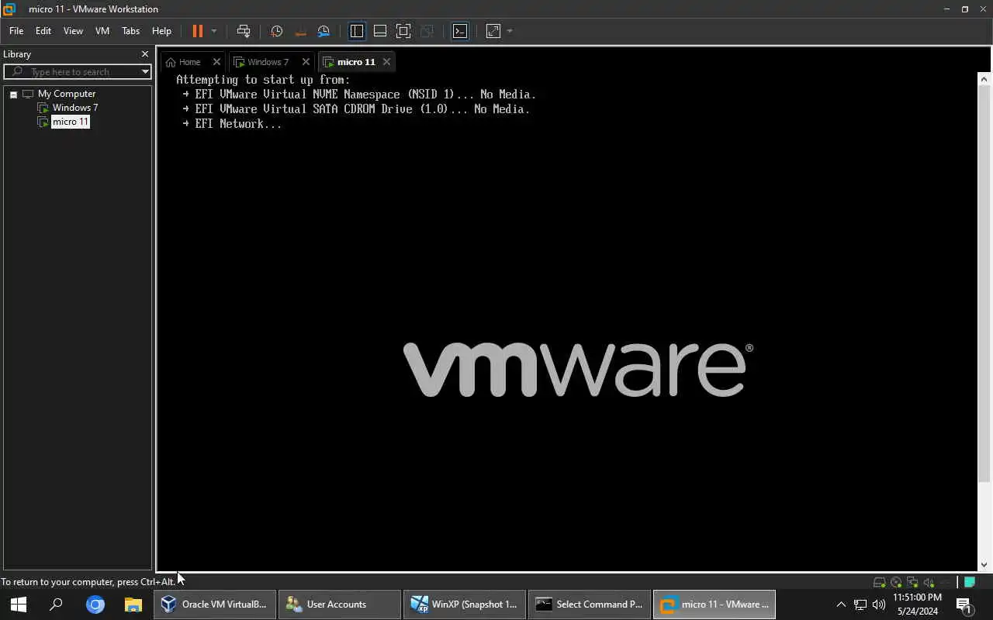Open the taskbar clock and date
The width and height of the screenshot is (993, 620).
click(x=917, y=604)
